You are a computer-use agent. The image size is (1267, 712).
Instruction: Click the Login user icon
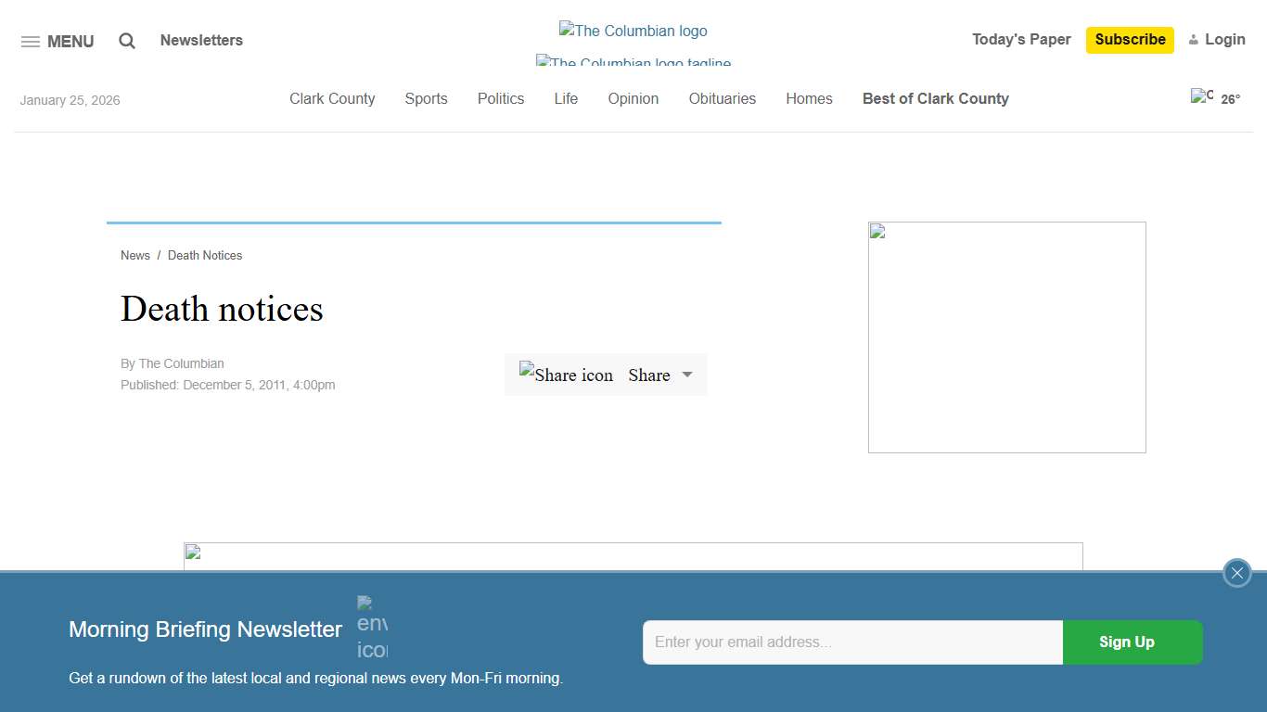click(x=1194, y=40)
